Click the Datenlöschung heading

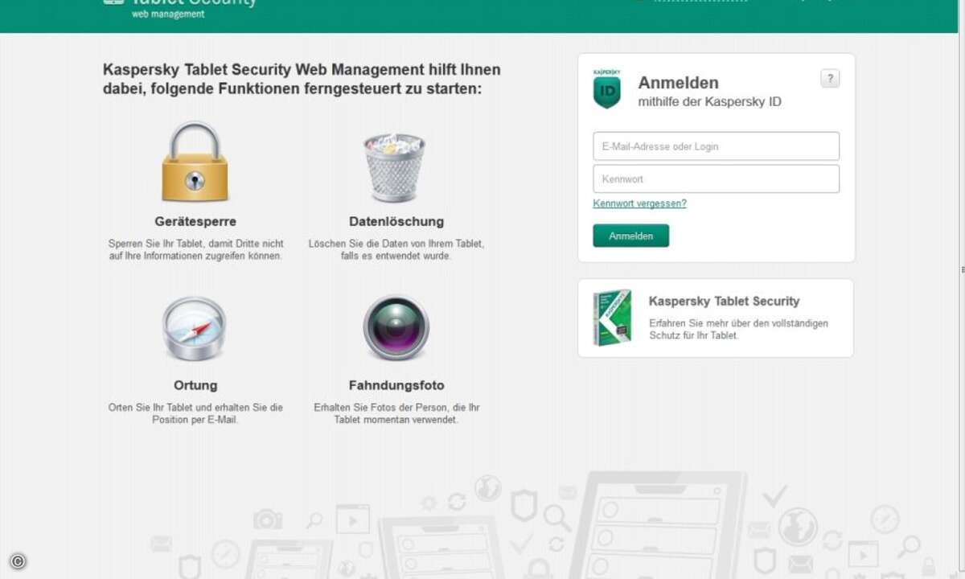396,221
